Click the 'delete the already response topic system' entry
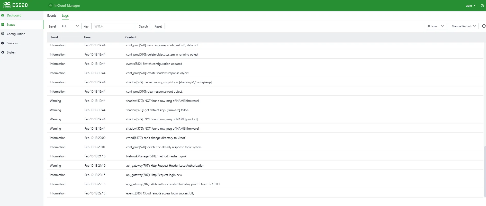486x206 pixels. [x=265, y=147]
